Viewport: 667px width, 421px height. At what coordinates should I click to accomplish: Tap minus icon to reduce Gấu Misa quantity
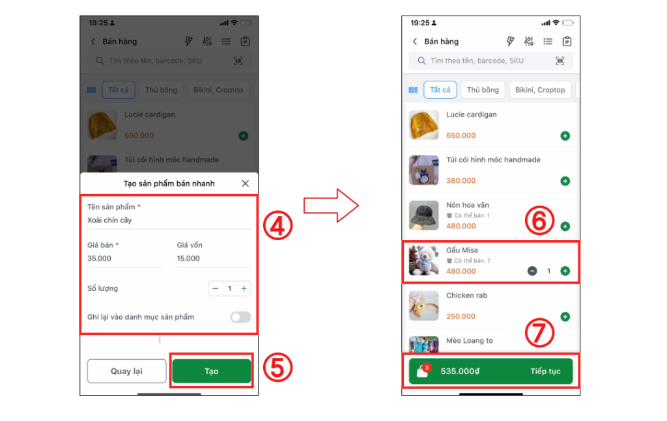tap(532, 271)
